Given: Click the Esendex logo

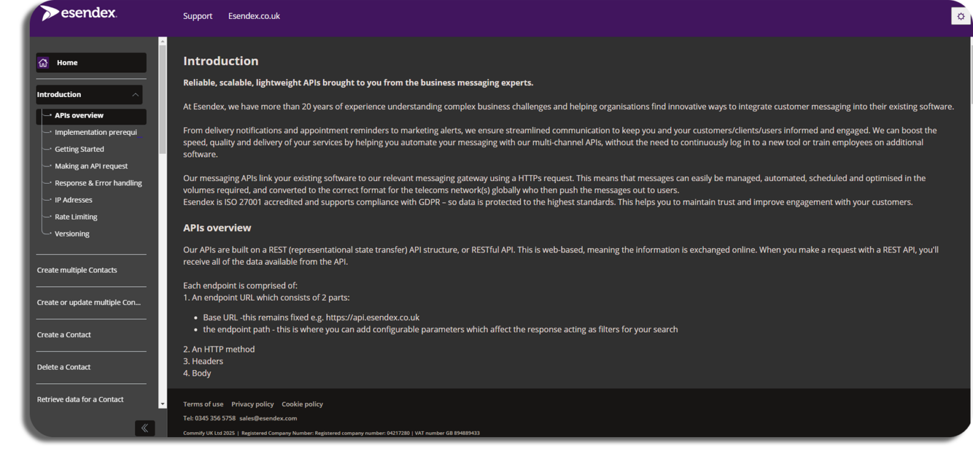Looking at the screenshot, I should click(79, 13).
